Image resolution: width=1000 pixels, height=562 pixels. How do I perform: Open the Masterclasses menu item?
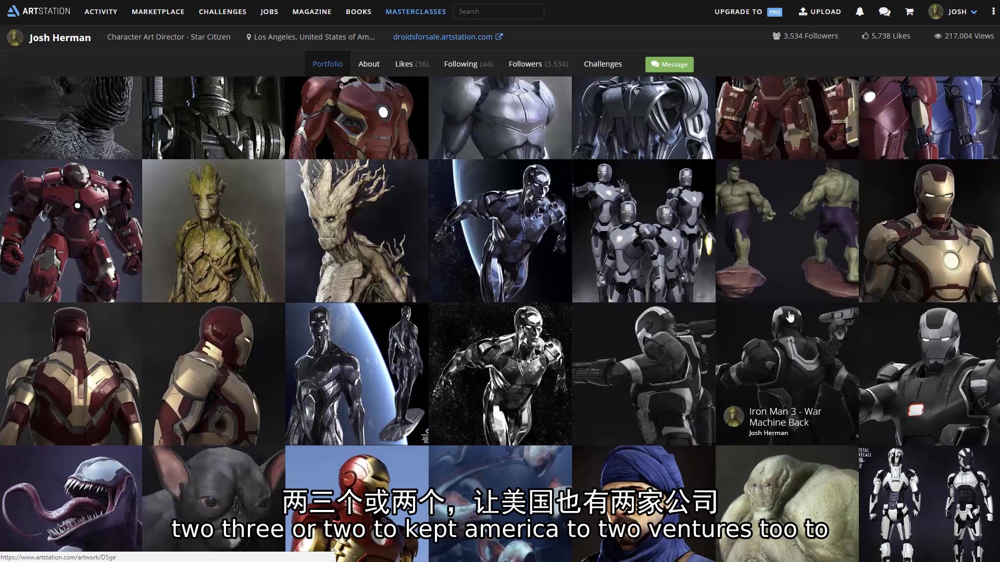coord(416,11)
